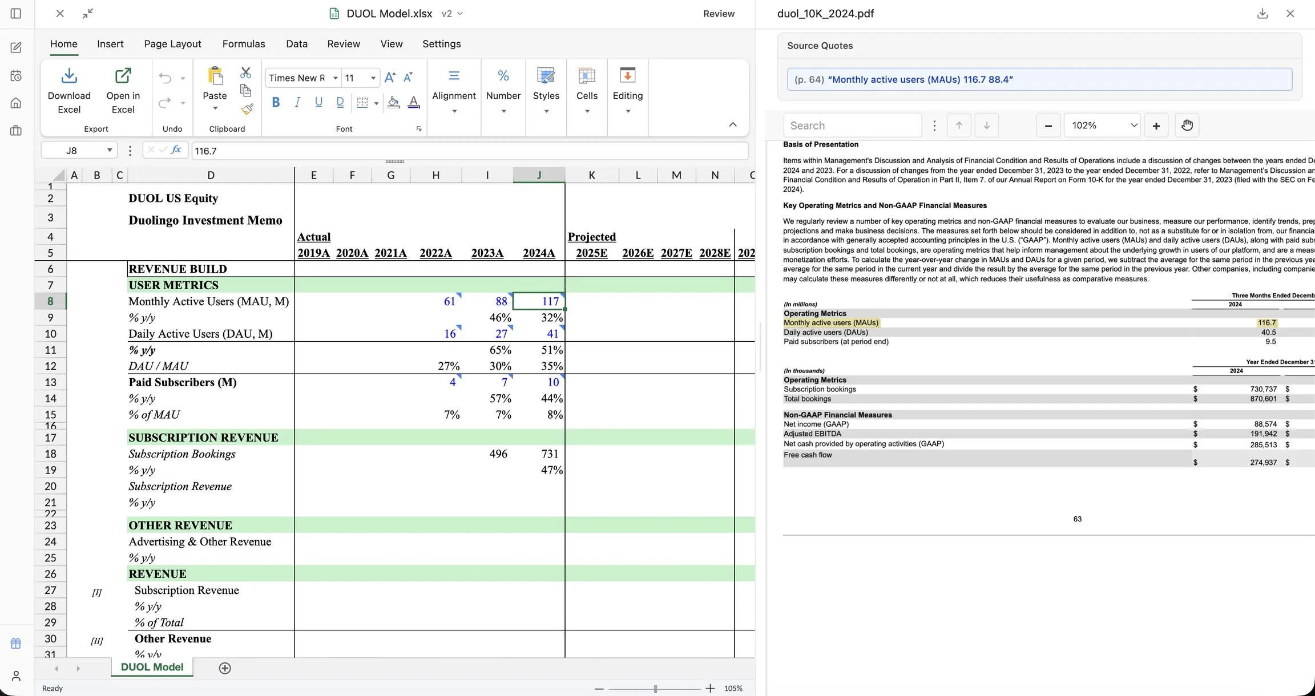The image size is (1315, 696).
Task: Click the Open in Excel icon
Action: (123, 76)
